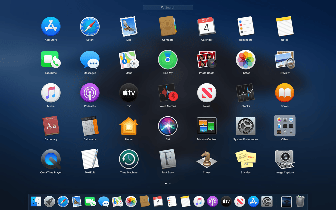Open the Other folder
The height and width of the screenshot is (210, 336).
pos(285,126)
